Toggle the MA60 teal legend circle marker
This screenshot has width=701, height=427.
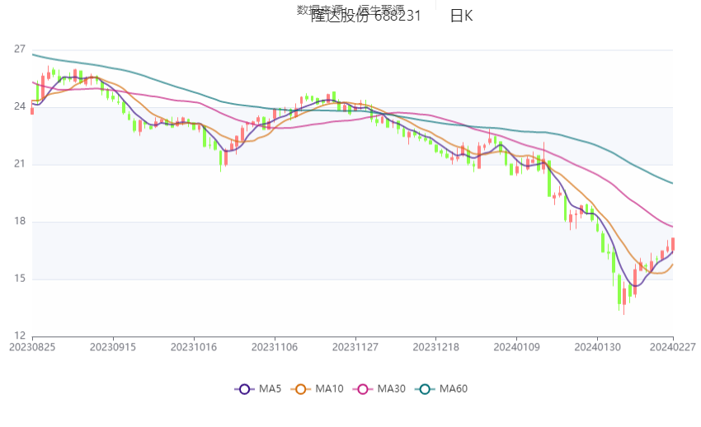pyautogui.click(x=425, y=389)
